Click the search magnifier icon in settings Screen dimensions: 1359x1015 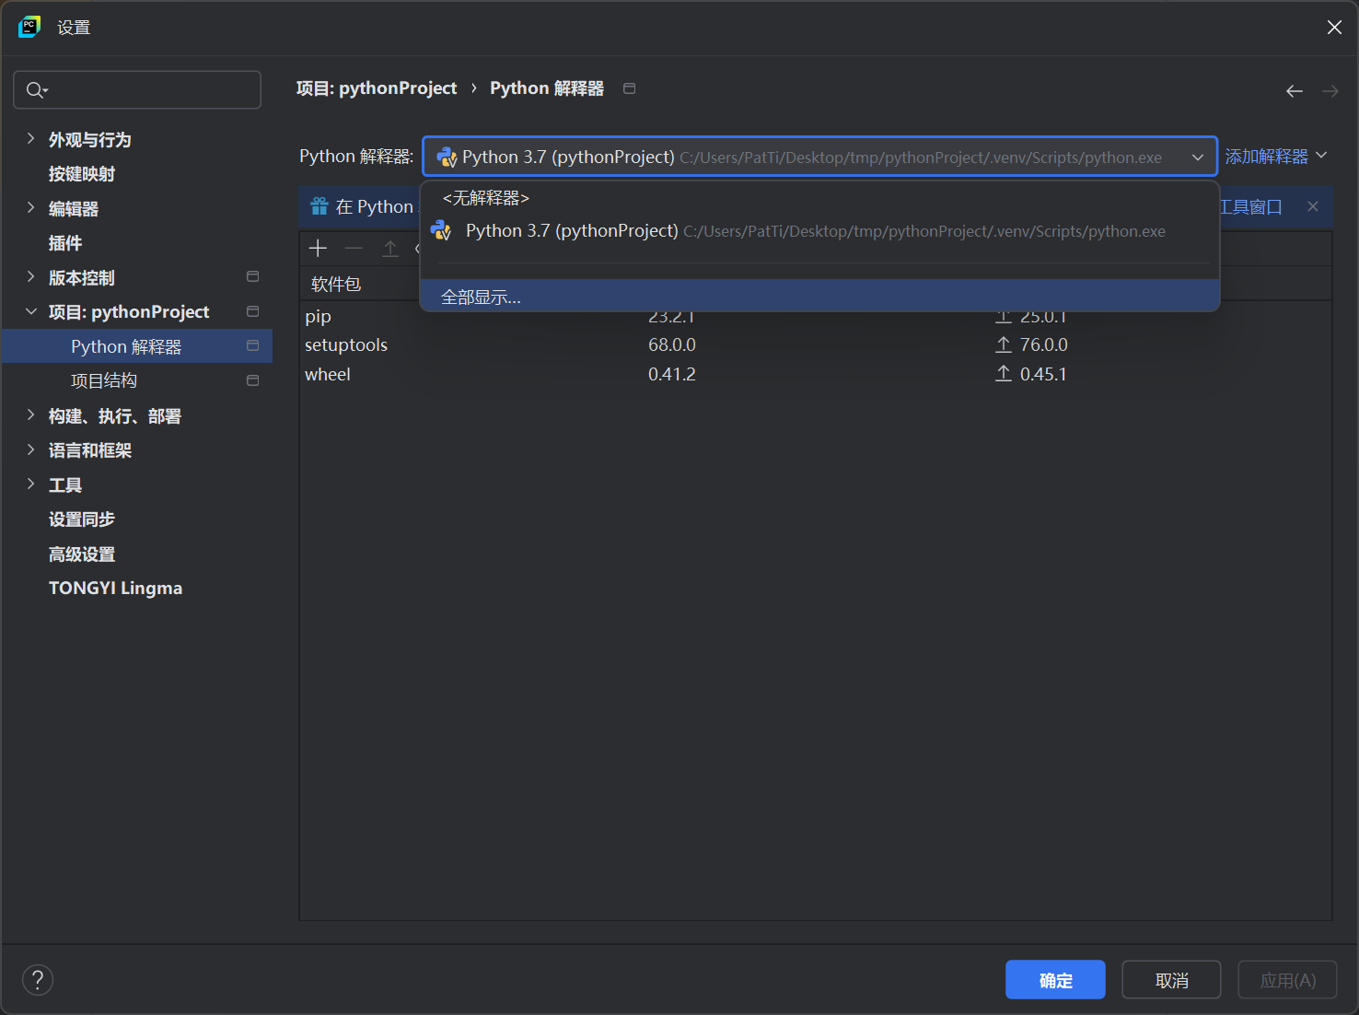click(36, 89)
